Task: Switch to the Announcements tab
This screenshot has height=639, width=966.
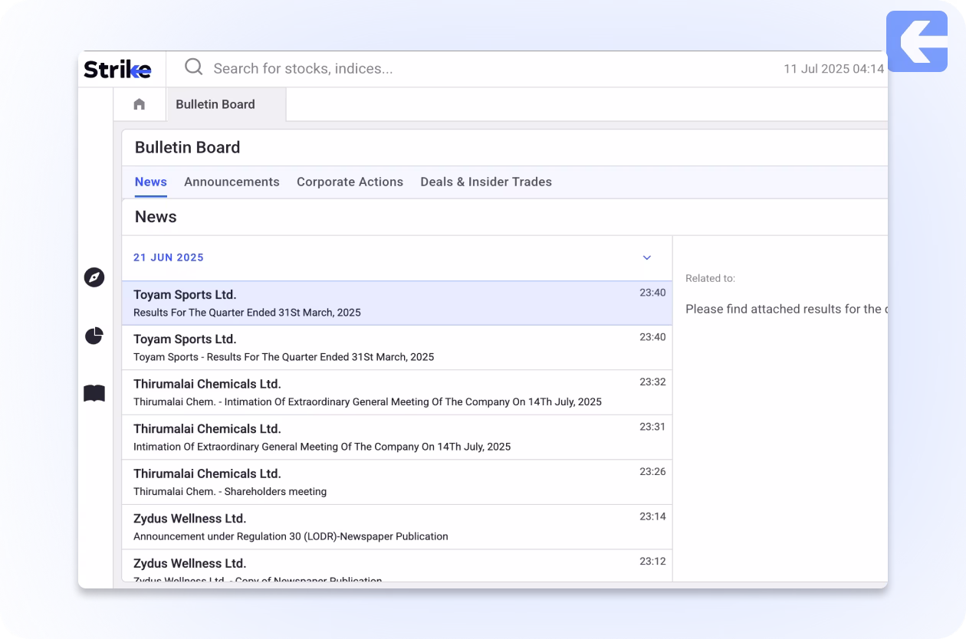Action: click(232, 182)
